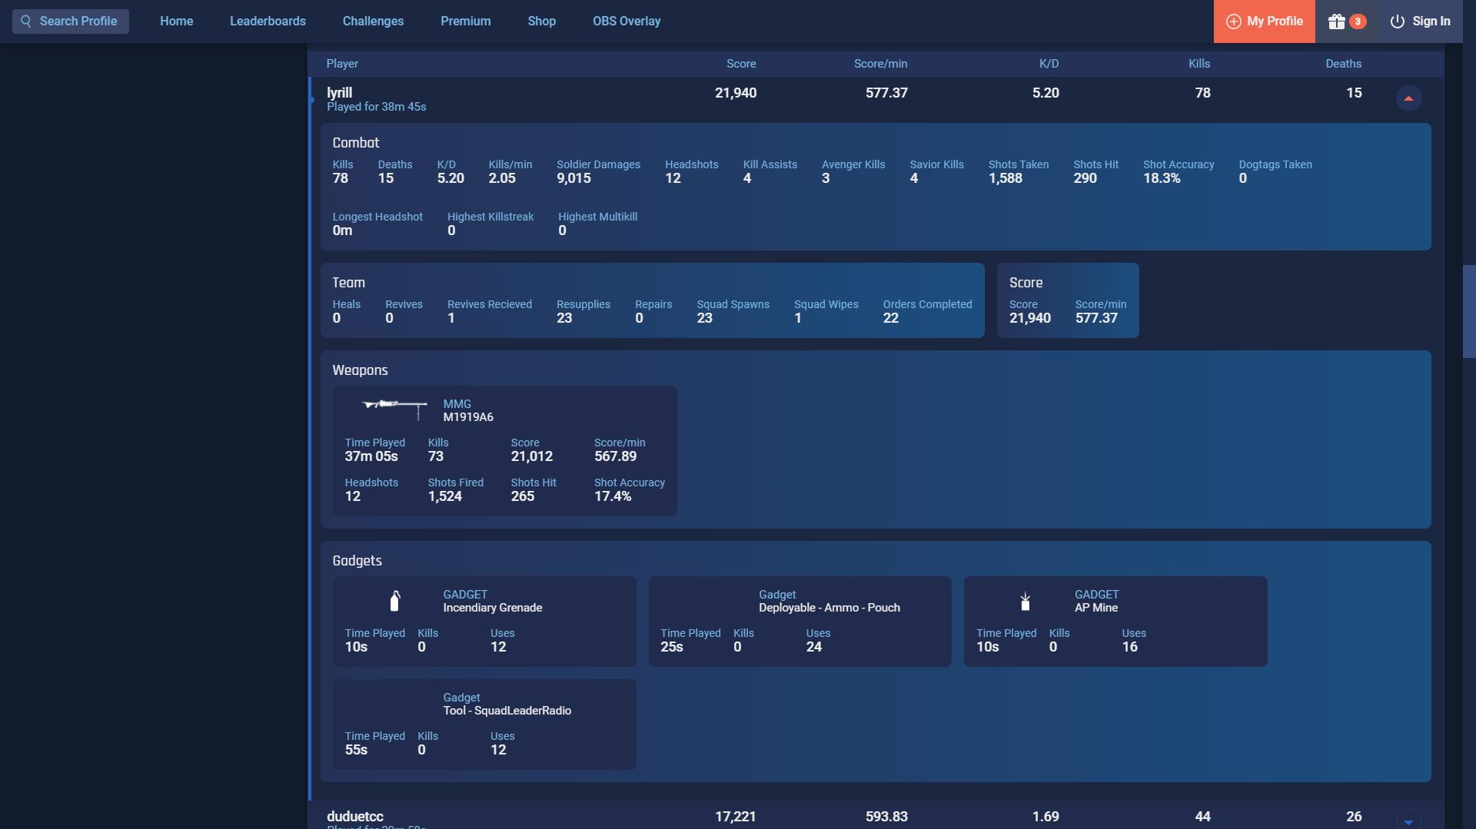Click the Headshots label in Combat
This screenshot has width=1476, height=829.
pos(692,164)
